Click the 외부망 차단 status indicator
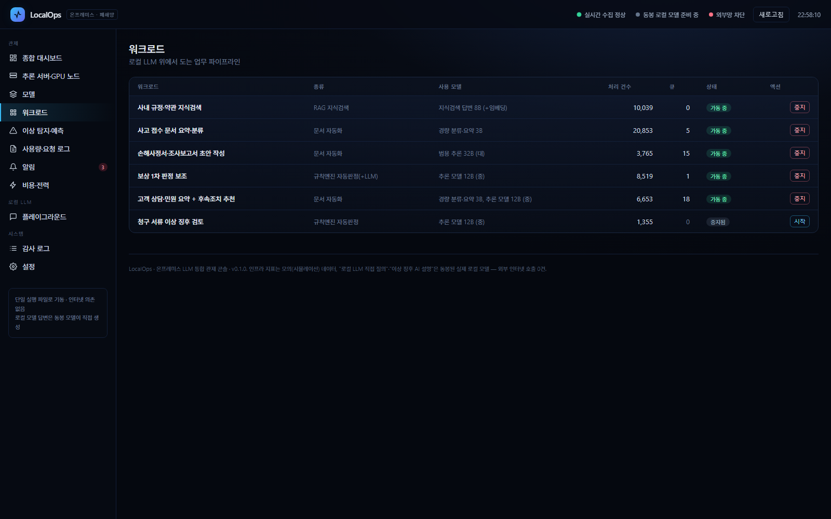The image size is (831, 519). [727, 15]
